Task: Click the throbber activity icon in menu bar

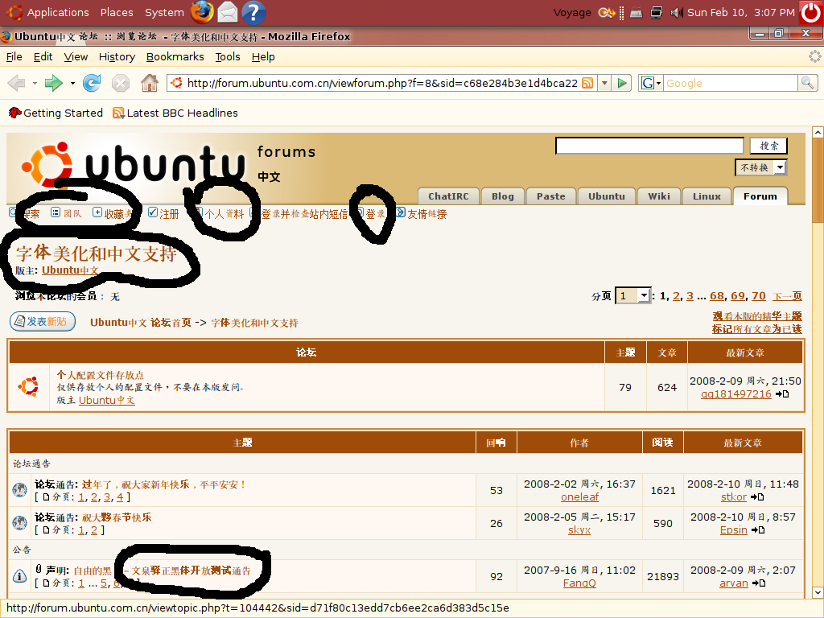Action: click(x=814, y=56)
